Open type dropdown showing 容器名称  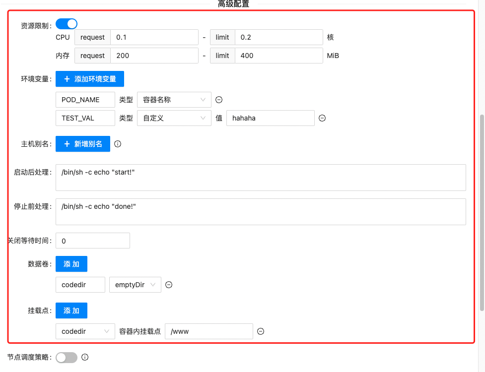[174, 100]
